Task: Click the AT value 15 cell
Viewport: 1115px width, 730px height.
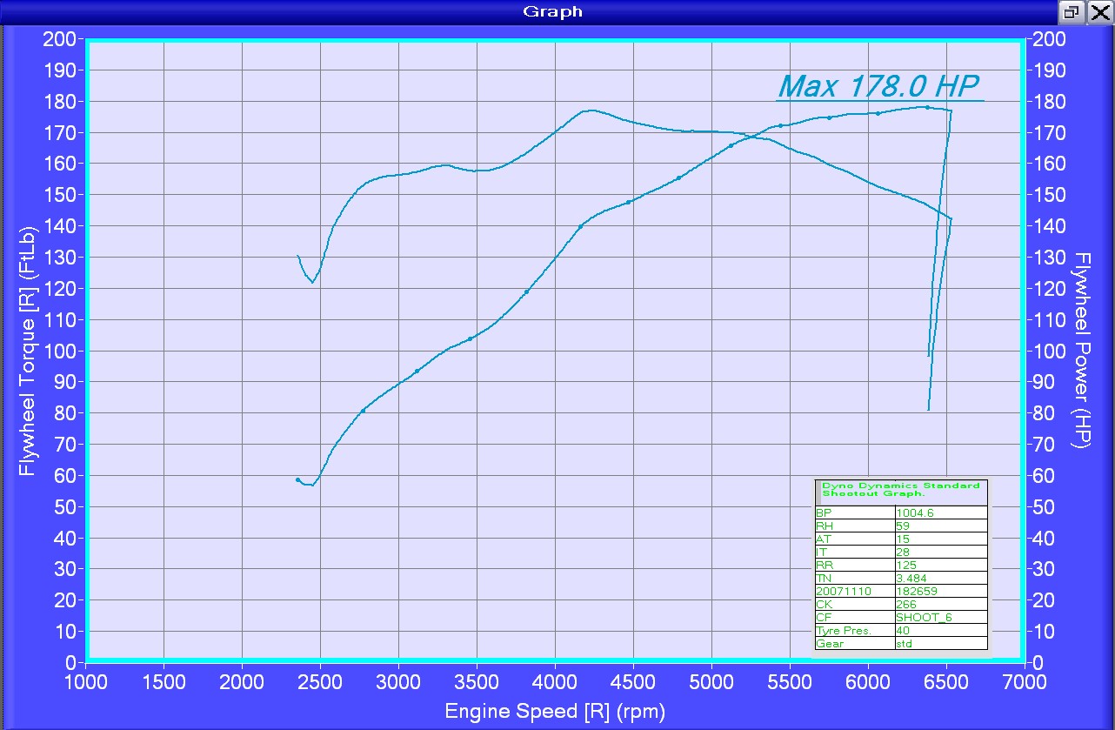Action: point(940,539)
